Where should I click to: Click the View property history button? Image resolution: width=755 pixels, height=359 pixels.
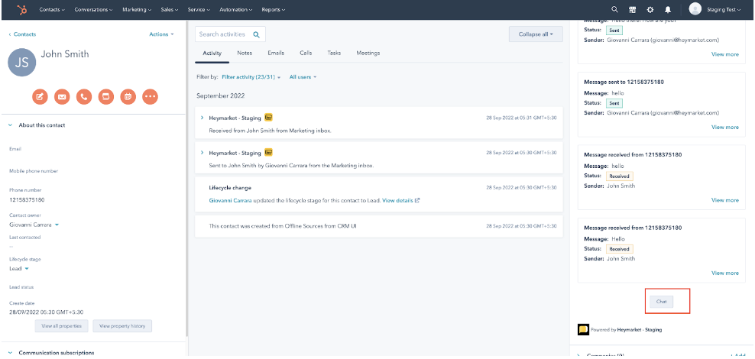click(122, 326)
